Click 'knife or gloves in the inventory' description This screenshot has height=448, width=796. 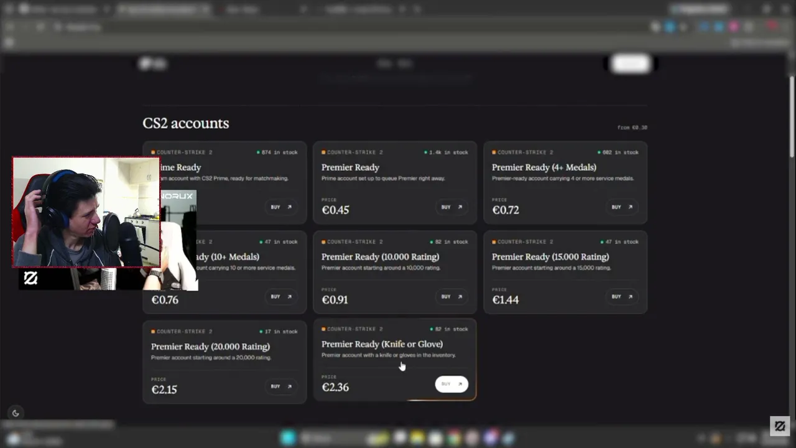[389, 355]
